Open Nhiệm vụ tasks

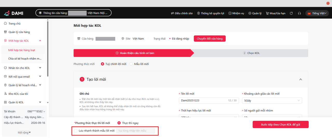[236, 13]
